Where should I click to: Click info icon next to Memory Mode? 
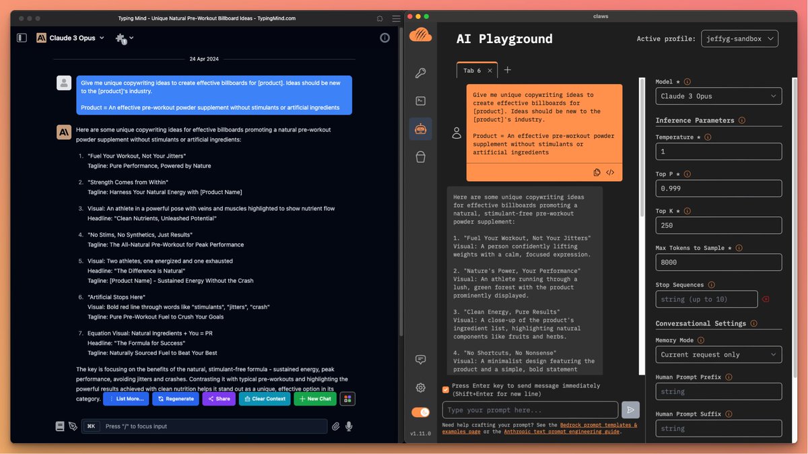point(701,341)
